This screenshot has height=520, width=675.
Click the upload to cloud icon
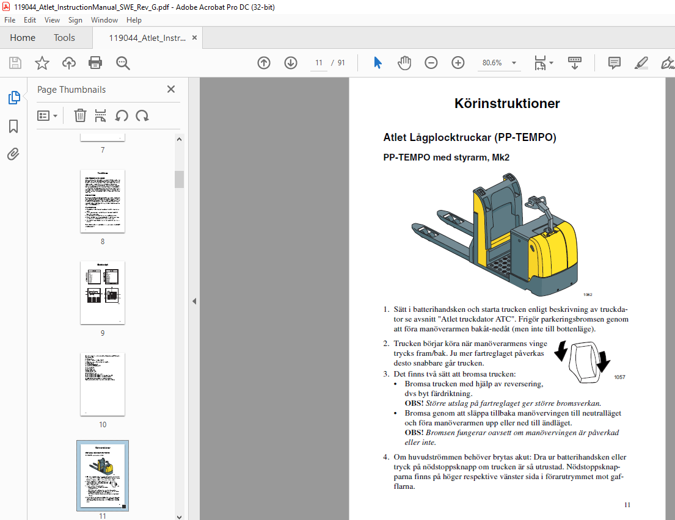point(69,63)
